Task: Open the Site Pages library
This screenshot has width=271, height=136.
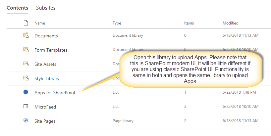Action: [x=45, y=121]
